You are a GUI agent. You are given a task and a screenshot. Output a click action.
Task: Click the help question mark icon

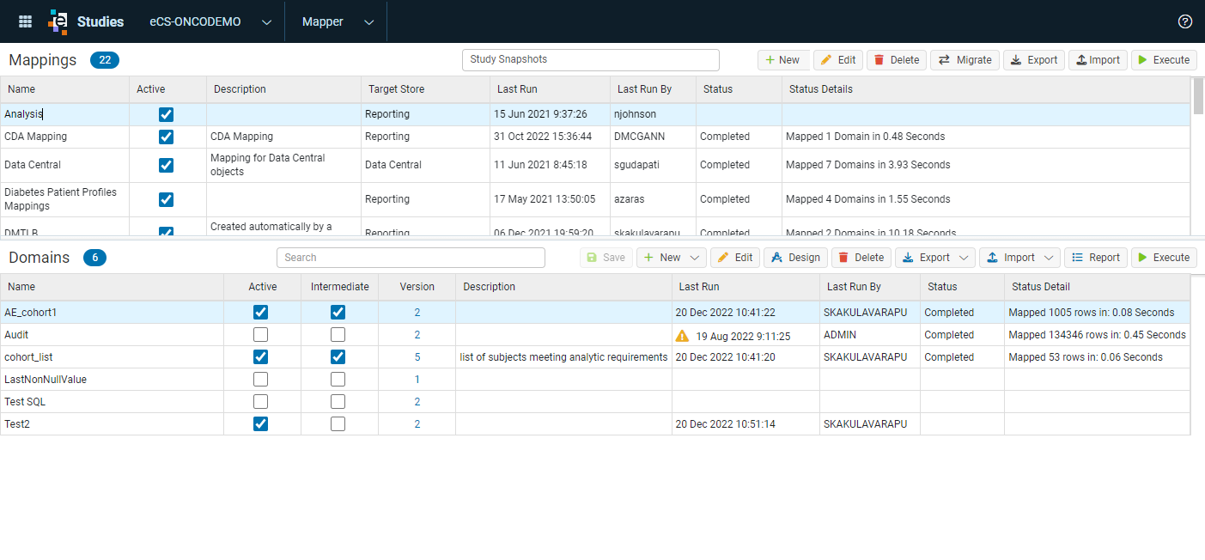1185,21
